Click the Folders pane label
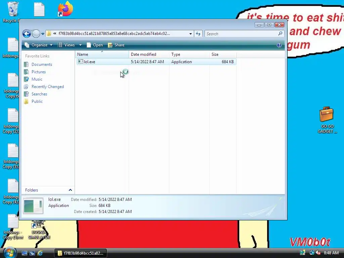This screenshot has height=258, width=344. pos(32,190)
